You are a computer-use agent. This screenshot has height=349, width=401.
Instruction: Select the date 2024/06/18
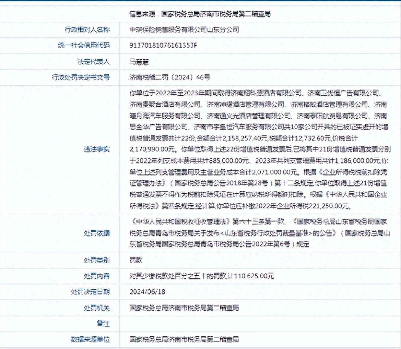[147, 292]
